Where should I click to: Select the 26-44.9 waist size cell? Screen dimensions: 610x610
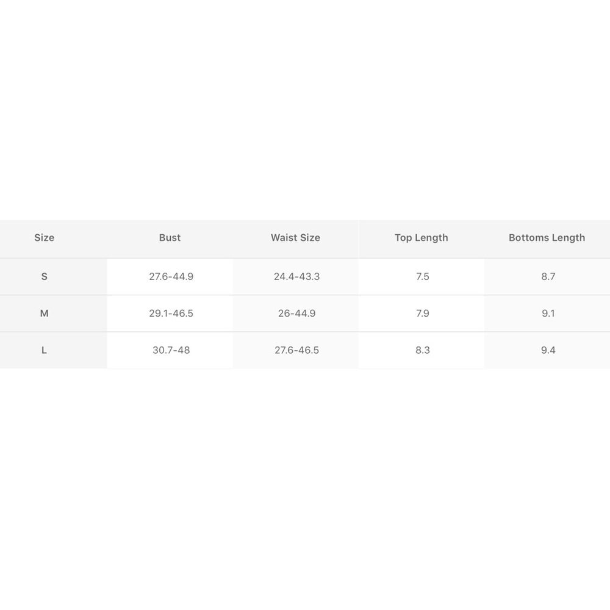pyautogui.click(x=296, y=314)
